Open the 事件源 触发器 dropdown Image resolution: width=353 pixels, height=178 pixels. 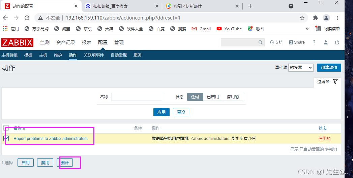point(301,68)
